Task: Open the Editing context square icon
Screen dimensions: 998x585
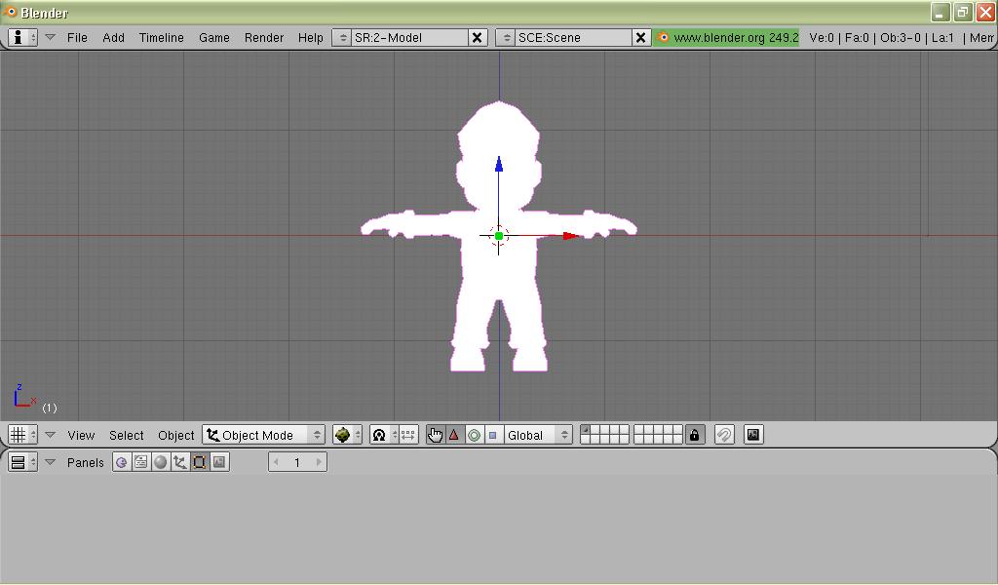Action: 200,462
